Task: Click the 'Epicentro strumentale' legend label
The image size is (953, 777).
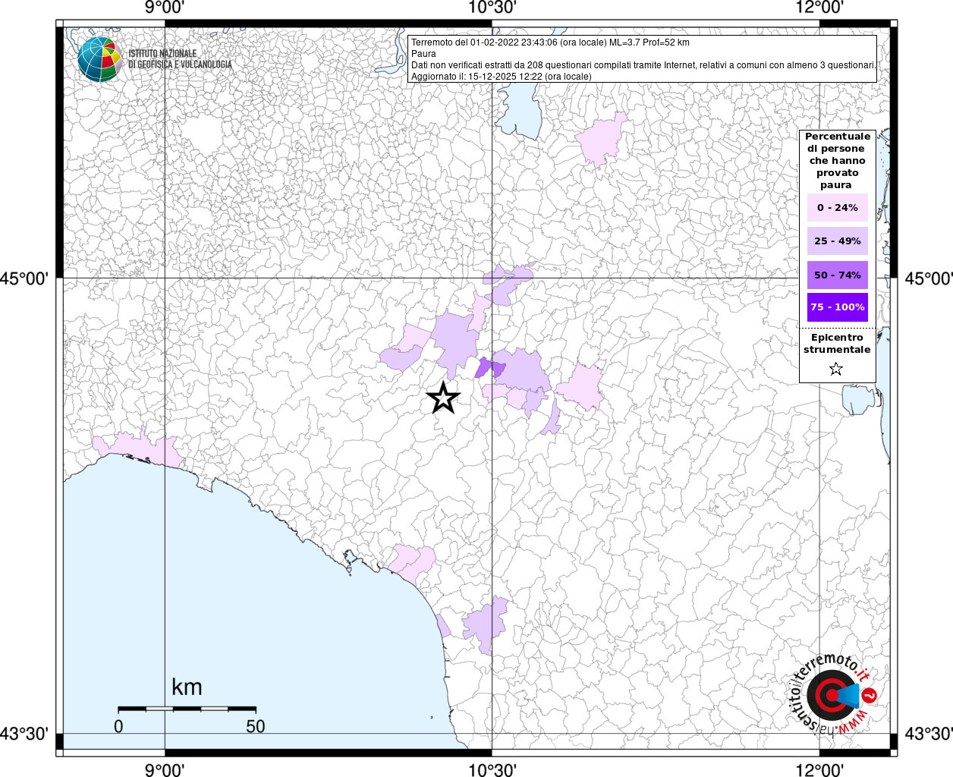Action: (837, 344)
